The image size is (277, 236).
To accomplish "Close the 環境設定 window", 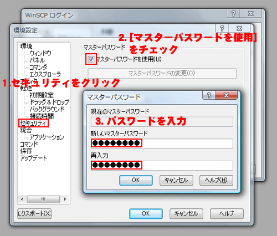I will click(x=239, y=28).
